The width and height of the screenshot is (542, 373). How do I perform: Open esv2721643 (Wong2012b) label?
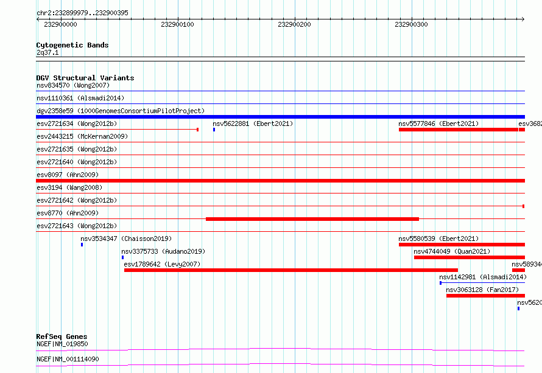pos(77,226)
